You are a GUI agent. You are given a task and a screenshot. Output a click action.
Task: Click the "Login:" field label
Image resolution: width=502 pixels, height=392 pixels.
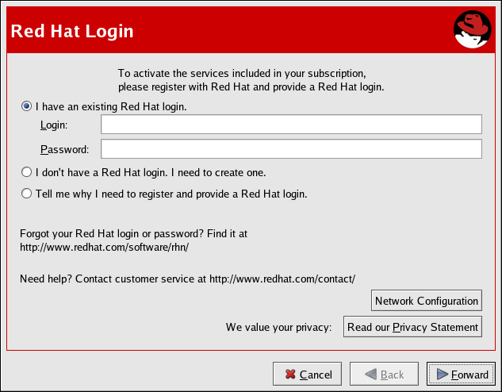click(x=54, y=125)
